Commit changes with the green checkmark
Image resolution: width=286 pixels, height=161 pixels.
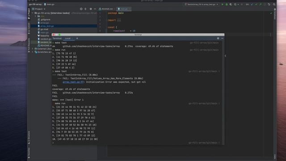(x=256, y=4)
